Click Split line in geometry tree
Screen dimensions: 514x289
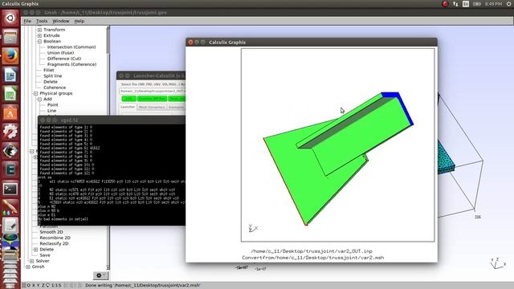pos(52,76)
